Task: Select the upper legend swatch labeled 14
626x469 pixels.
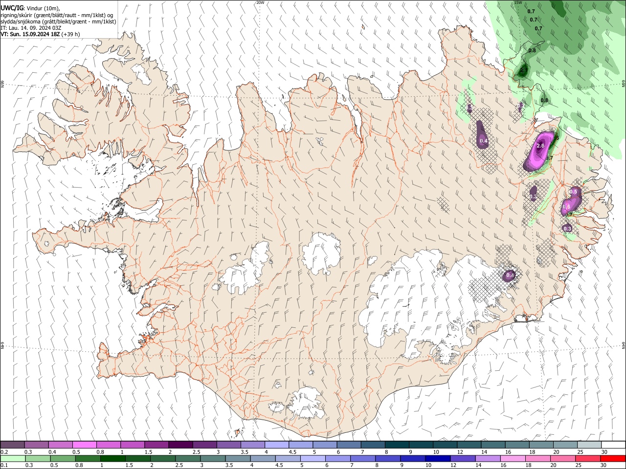Action: (492, 445)
